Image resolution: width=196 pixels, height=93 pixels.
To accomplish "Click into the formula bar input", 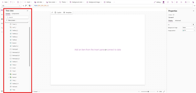I will [x=113, y=6].
